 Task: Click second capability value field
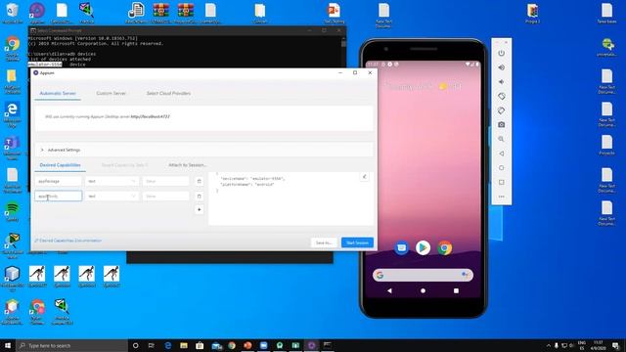coord(165,196)
